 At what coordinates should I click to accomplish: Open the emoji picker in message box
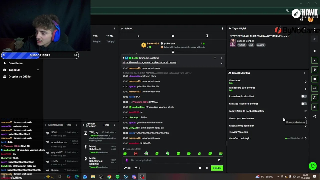pos(219,160)
